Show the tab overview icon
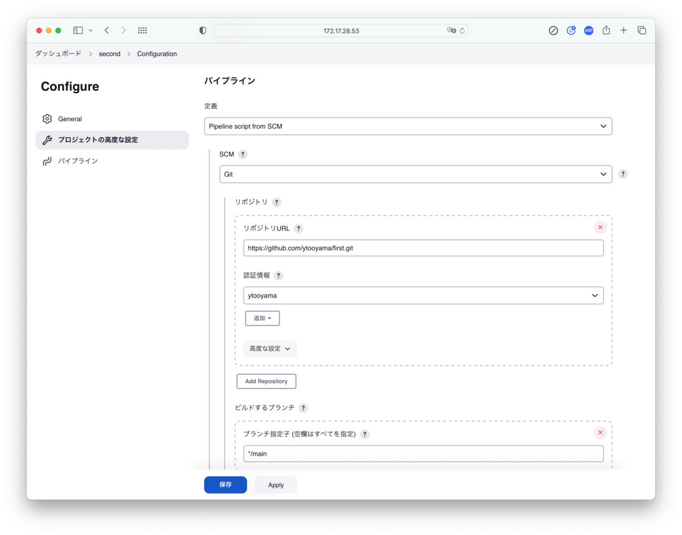 coord(642,31)
